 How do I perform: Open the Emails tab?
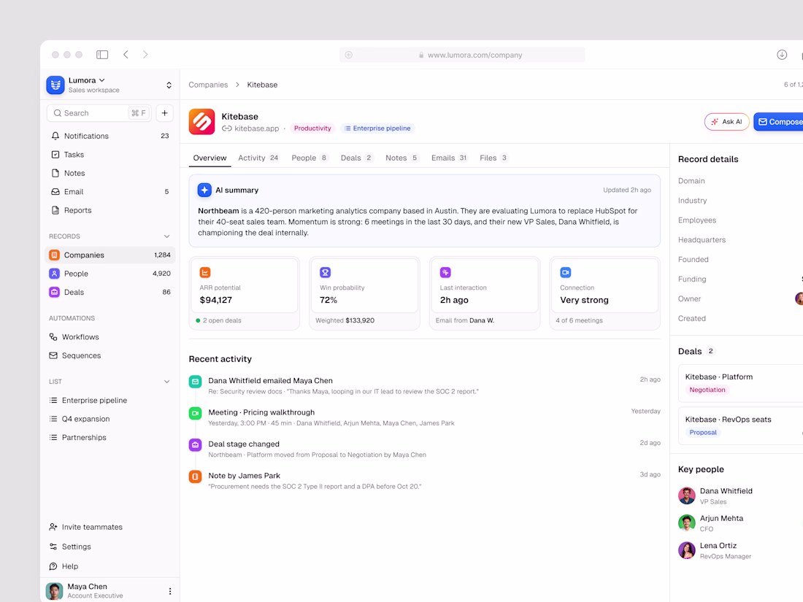(450, 158)
